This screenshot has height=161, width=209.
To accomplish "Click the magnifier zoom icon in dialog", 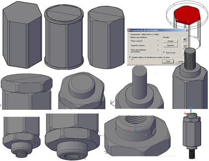I will pos(185,40).
